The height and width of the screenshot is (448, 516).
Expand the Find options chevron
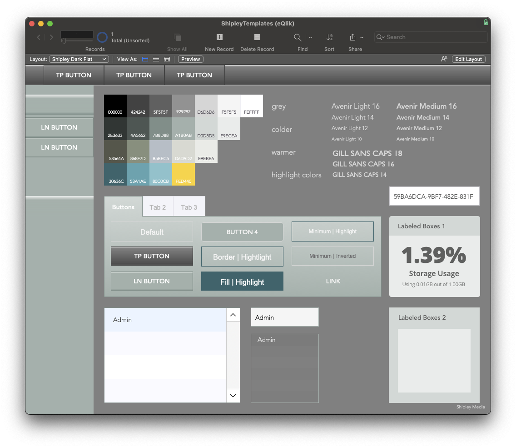[x=310, y=38]
